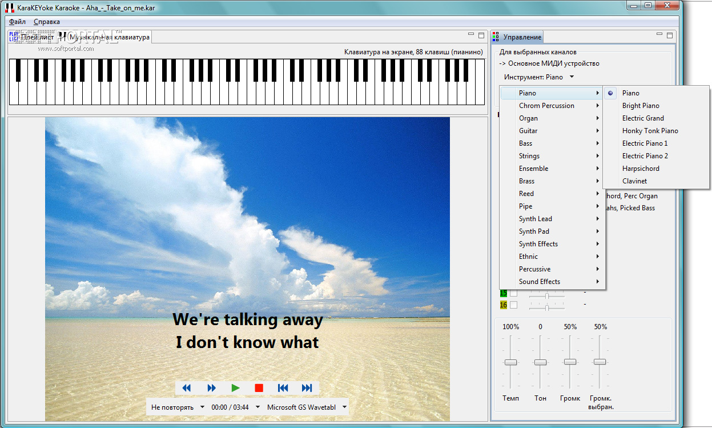Click the KaraKEYoke app icon in title bar
The image size is (712, 428).
(9, 7)
